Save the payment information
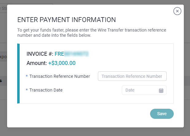Screen dimensions: 190x136 click(162, 114)
